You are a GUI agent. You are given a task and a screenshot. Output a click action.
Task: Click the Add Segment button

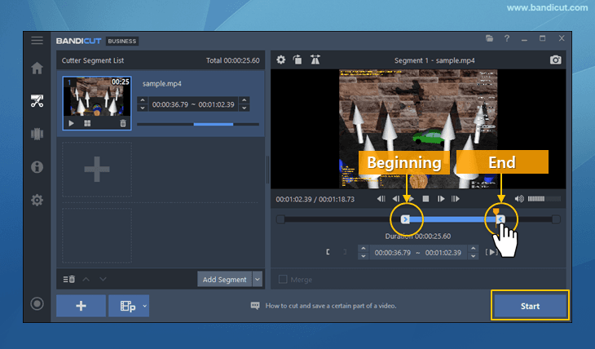(x=225, y=280)
